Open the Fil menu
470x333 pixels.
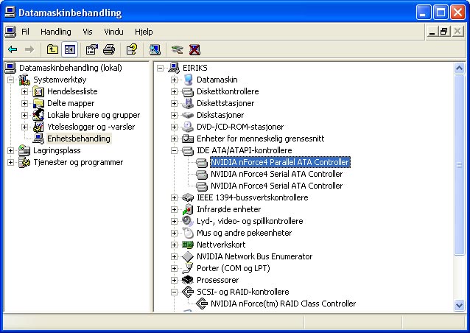click(26, 32)
